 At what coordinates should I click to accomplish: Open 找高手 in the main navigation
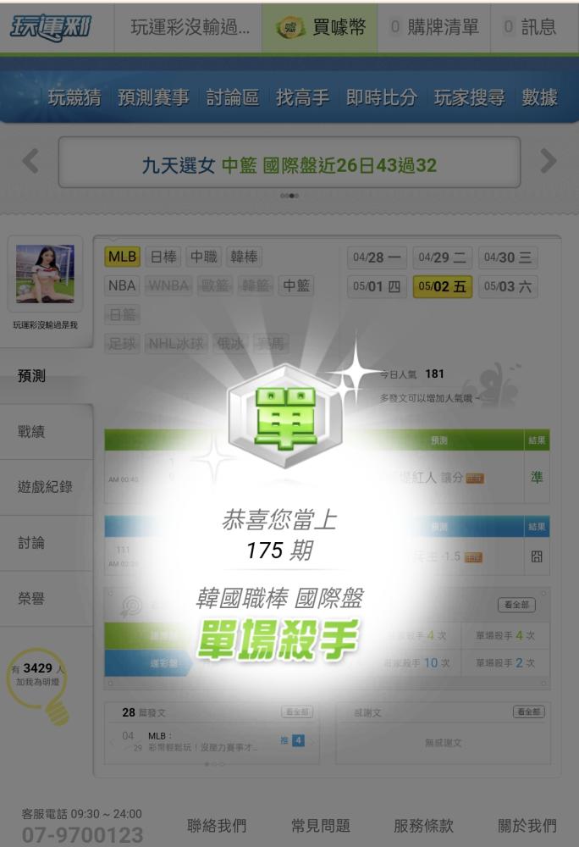[x=302, y=97]
